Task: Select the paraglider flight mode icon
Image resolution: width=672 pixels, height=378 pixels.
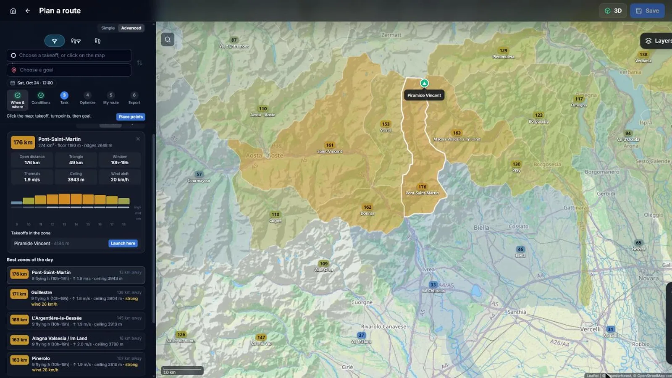Action: click(55, 41)
